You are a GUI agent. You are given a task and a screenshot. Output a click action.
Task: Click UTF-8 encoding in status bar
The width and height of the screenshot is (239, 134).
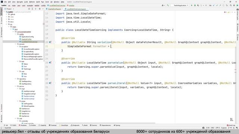(218, 128)
